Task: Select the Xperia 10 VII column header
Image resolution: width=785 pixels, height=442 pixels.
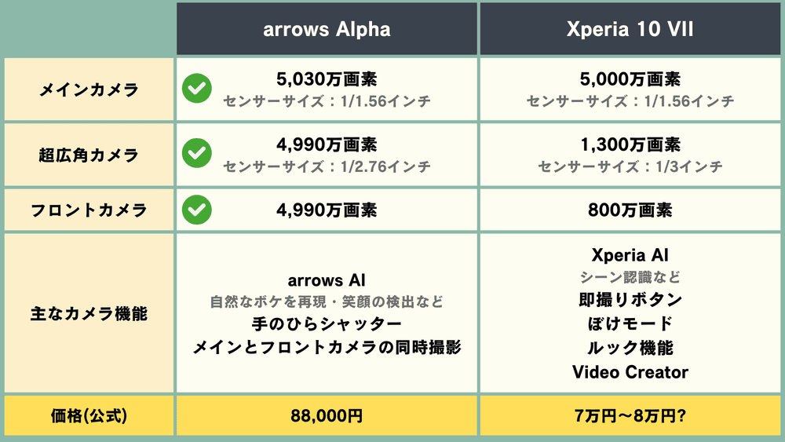Action: (x=630, y=30)
